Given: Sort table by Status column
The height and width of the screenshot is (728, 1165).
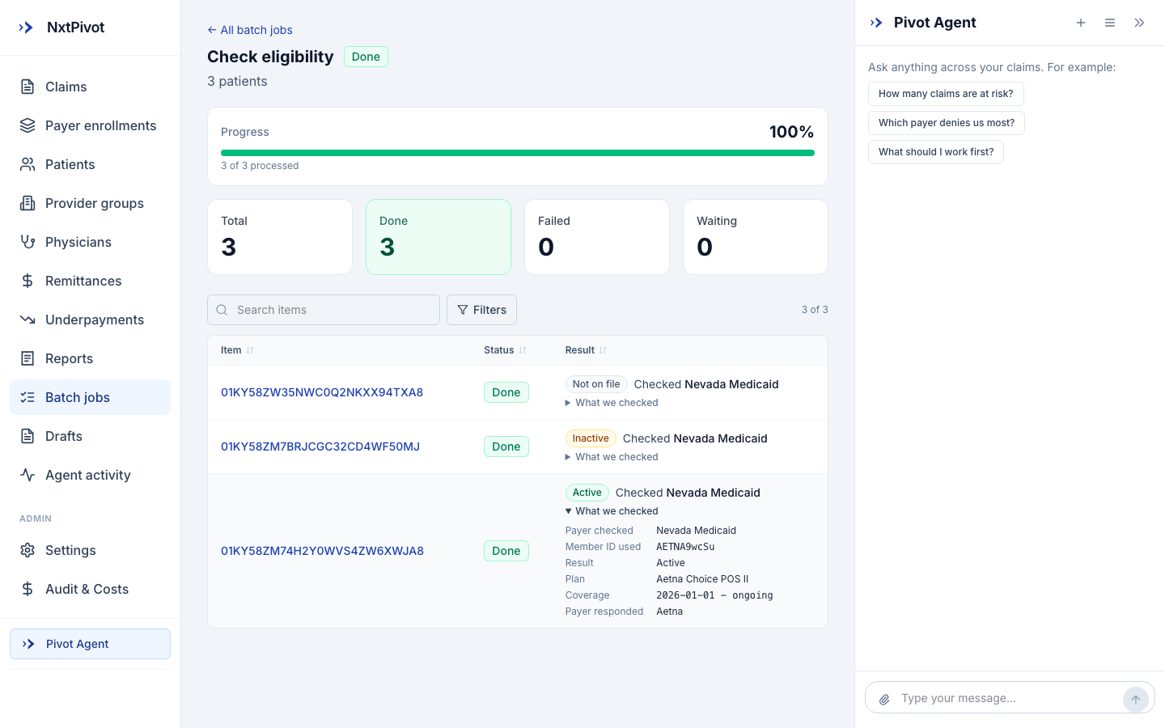Looking at the screenshot, I should point(506,350).
